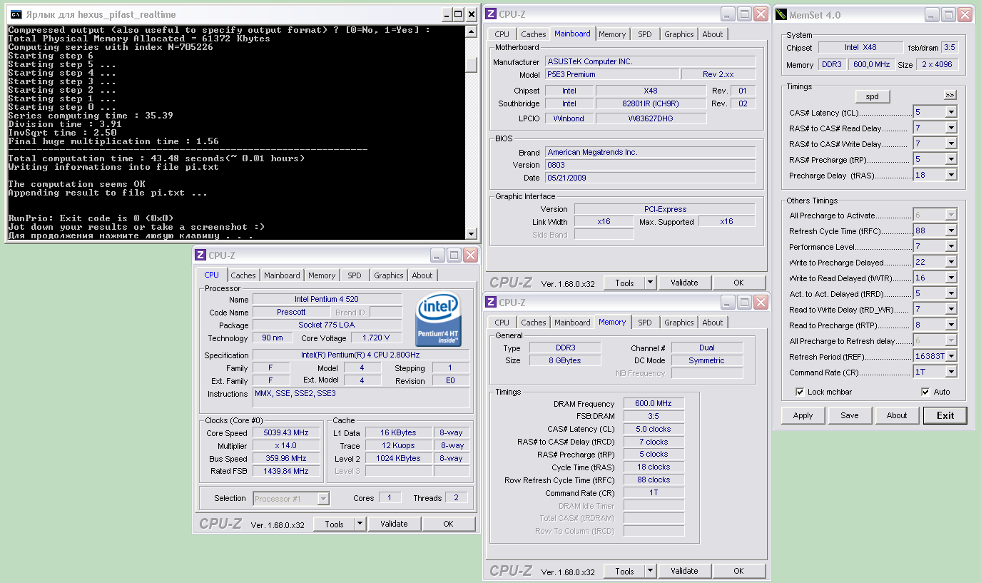Open Write to Read Delayed (tWTR) dropdown
The image size is (981, 583).
point(951,278)
